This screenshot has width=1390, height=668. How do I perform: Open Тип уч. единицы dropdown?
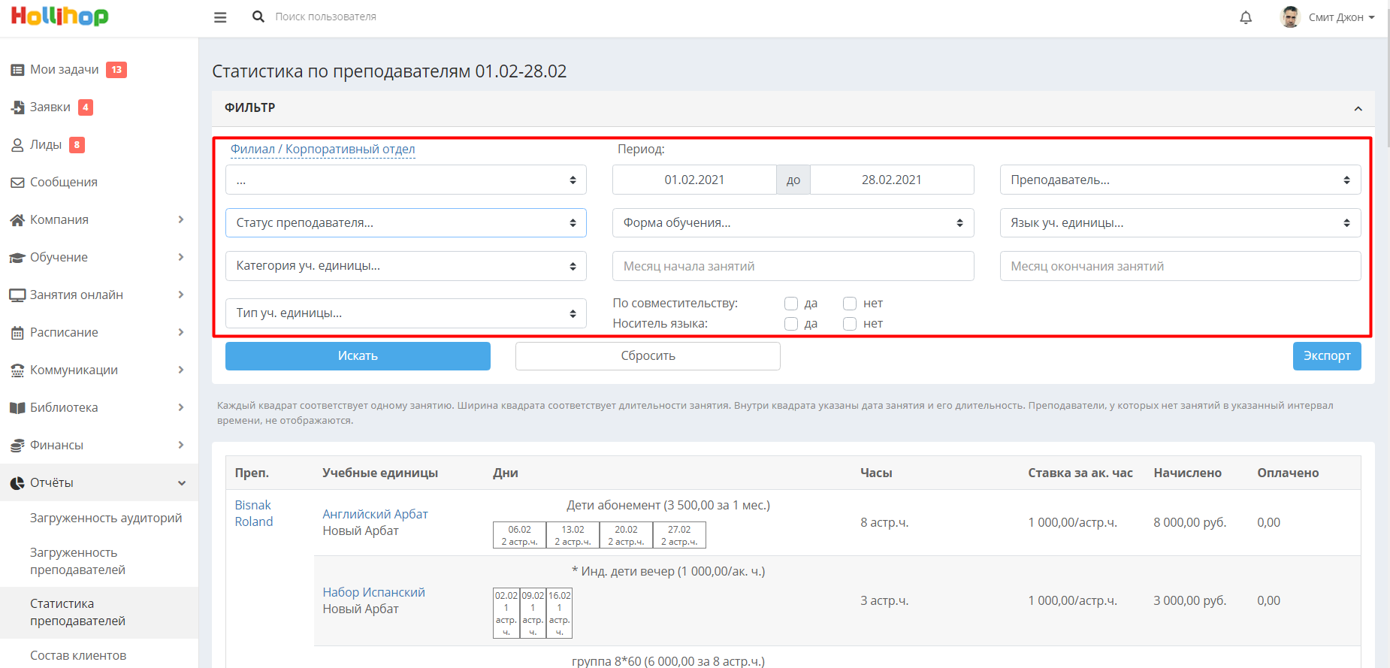[x=406, y=313]
